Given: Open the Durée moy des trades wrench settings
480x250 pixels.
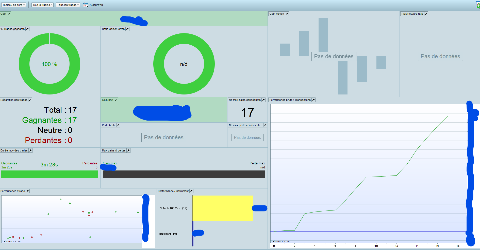Looking at the screenshot, I should (30, 150).
